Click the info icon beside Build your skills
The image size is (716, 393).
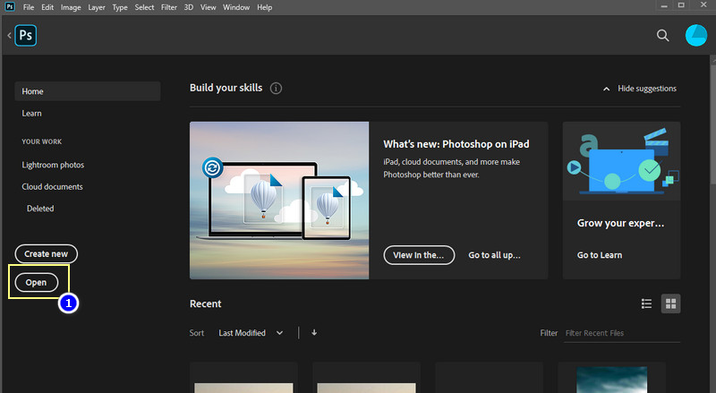point(276,89)
